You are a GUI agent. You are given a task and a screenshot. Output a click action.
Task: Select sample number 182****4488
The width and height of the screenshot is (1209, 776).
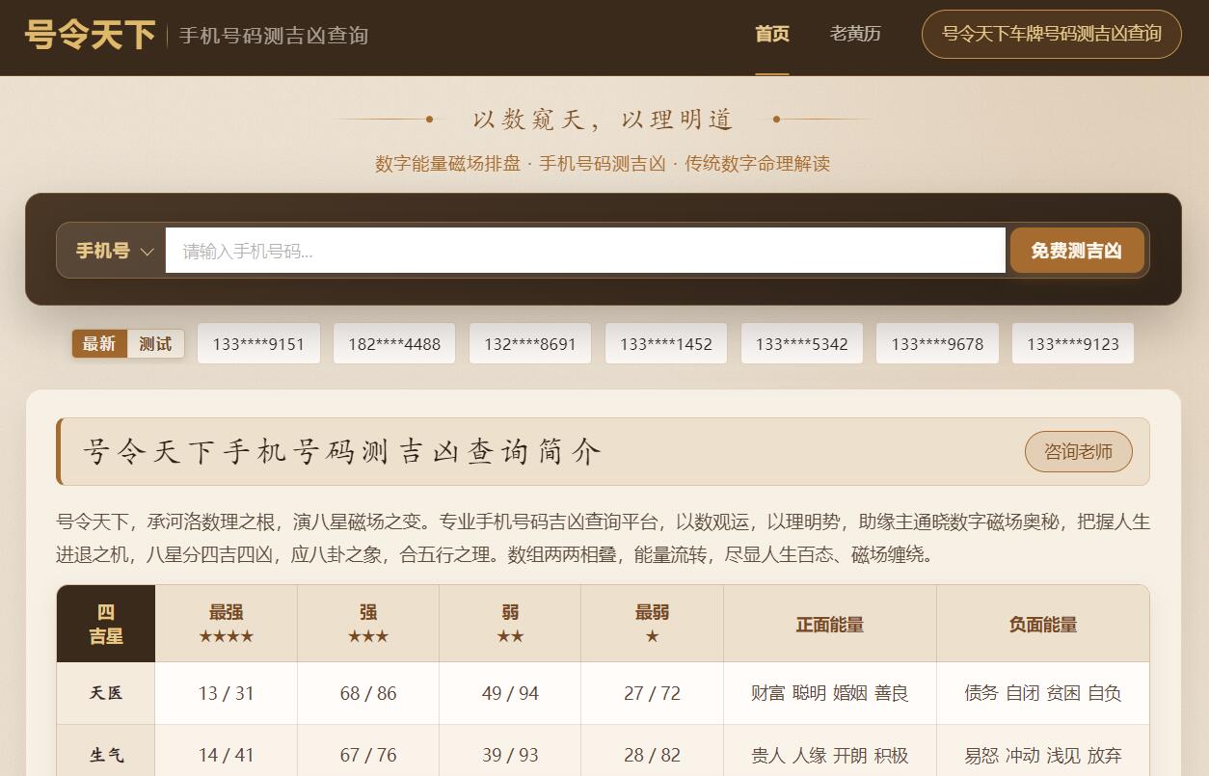[x=394, y=344]
